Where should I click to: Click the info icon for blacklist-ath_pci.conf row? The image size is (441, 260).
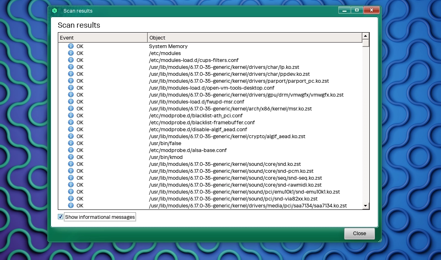tap(71, 115)
